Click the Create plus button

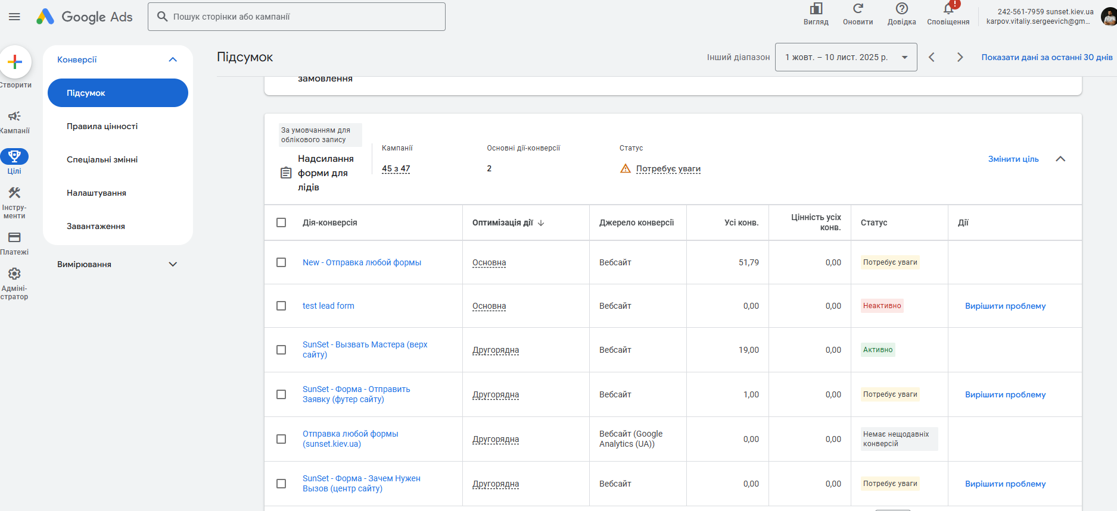(x=15, y=62)
